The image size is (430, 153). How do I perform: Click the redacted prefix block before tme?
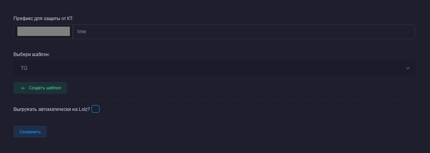[x=44, y=31]
